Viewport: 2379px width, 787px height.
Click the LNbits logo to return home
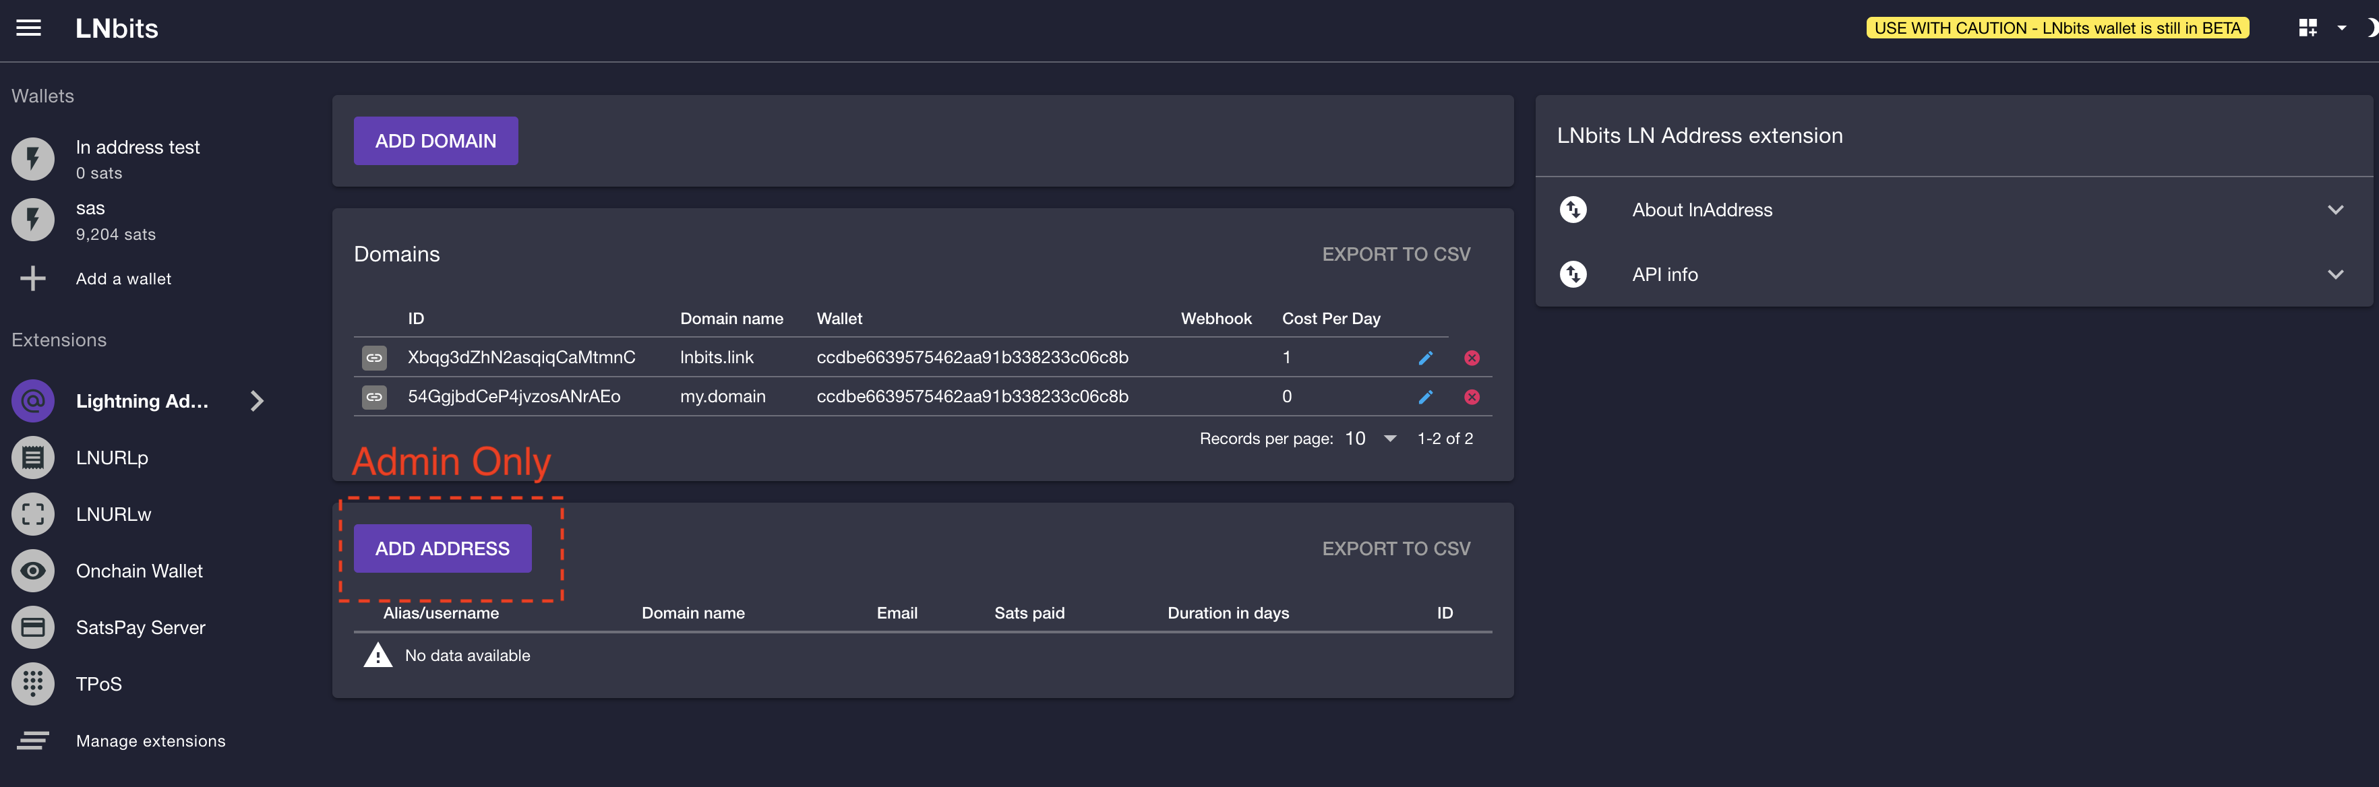[117, 28]
